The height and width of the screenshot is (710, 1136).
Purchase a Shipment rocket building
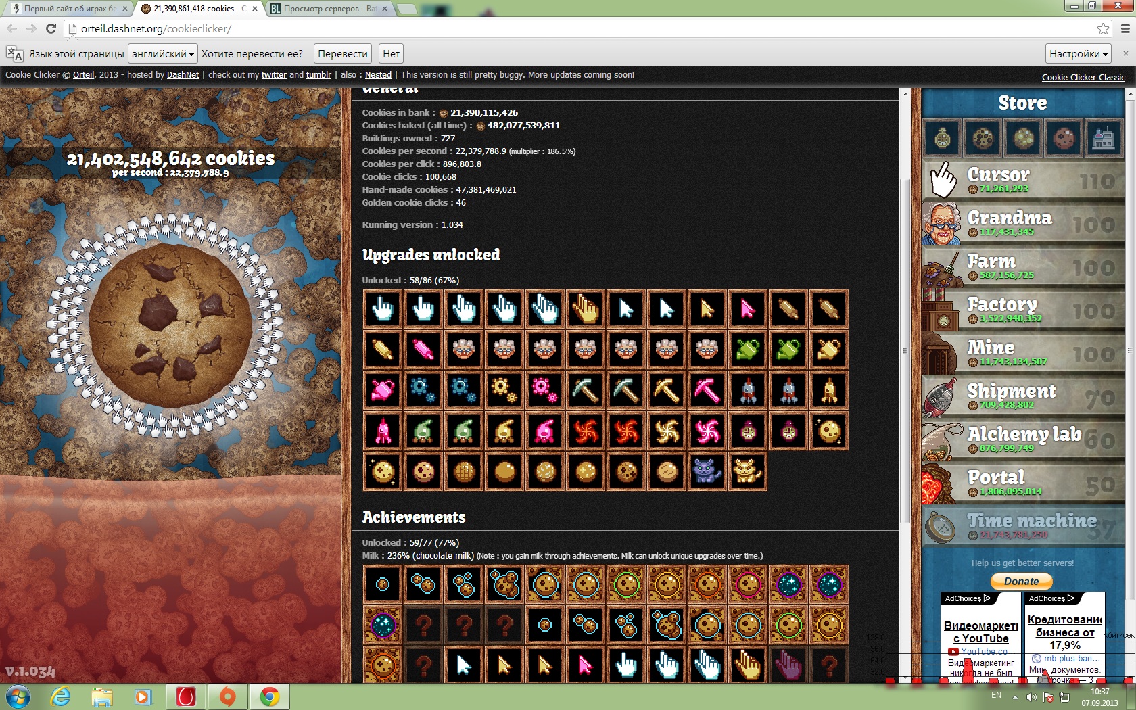1022,396
